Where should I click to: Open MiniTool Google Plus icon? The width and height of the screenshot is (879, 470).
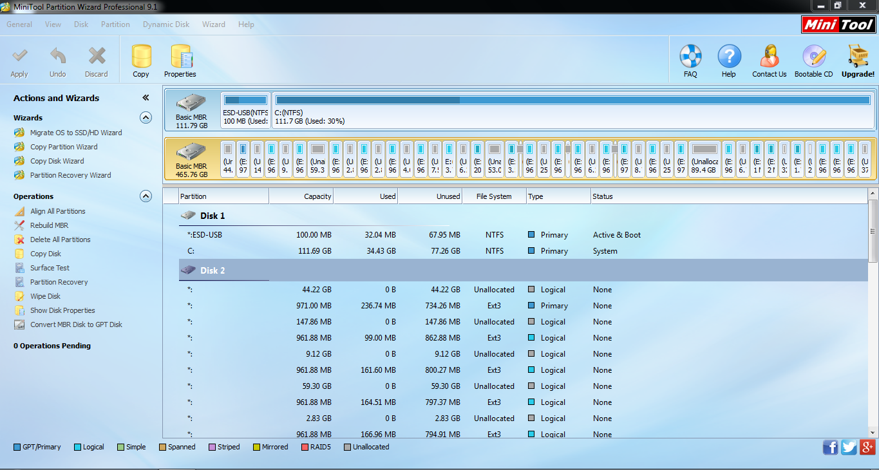click(x=868, y=447)
